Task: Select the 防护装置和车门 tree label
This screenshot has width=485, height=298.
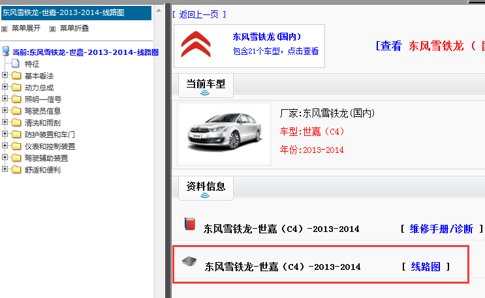Action: 50,135
